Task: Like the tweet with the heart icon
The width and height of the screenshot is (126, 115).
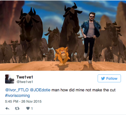Action: coord(28,108)
